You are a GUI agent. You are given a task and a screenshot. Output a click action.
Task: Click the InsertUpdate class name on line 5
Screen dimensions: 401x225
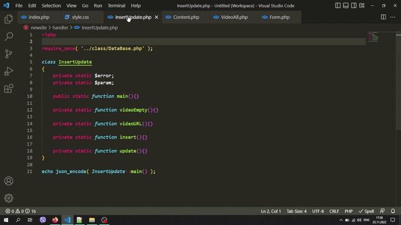75,62
